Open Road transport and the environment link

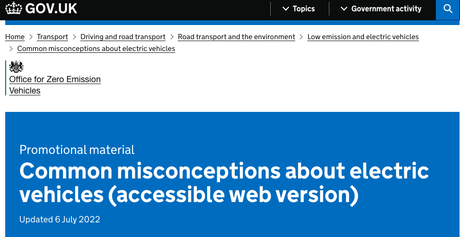point(237,37)
